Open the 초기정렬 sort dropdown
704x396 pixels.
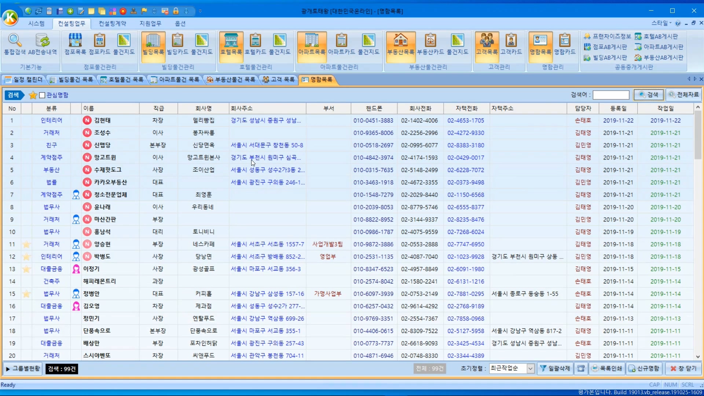tap(530, 368)
